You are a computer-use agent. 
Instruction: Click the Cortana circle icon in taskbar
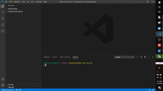tap(159, 7)
